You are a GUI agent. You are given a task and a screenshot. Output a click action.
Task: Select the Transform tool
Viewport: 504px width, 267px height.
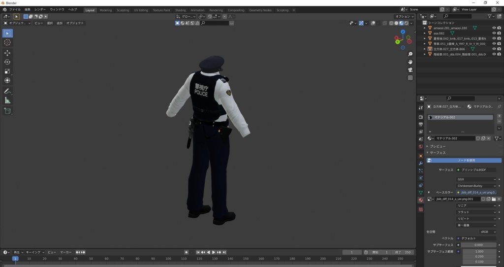[7, 80]
